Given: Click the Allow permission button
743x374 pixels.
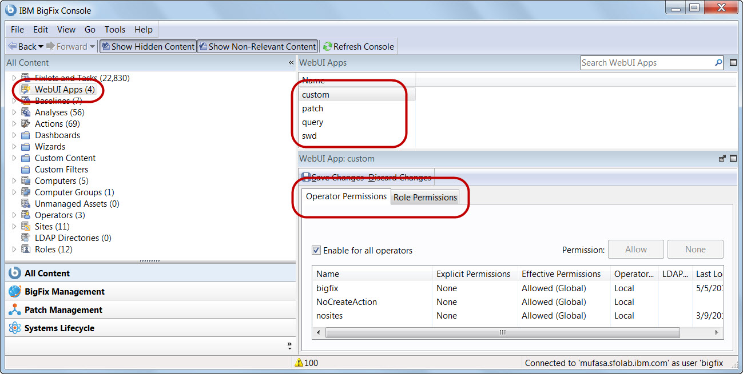Looking at the screenshot, I should point(636,250).
